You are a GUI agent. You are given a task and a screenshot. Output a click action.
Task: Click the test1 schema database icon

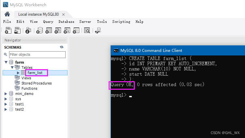pos(11,104)
